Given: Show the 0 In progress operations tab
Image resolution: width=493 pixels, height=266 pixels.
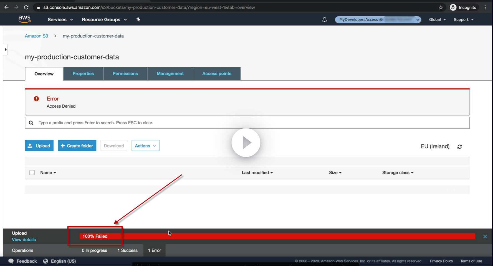Looking at the screenshot, I should (94, 250).
